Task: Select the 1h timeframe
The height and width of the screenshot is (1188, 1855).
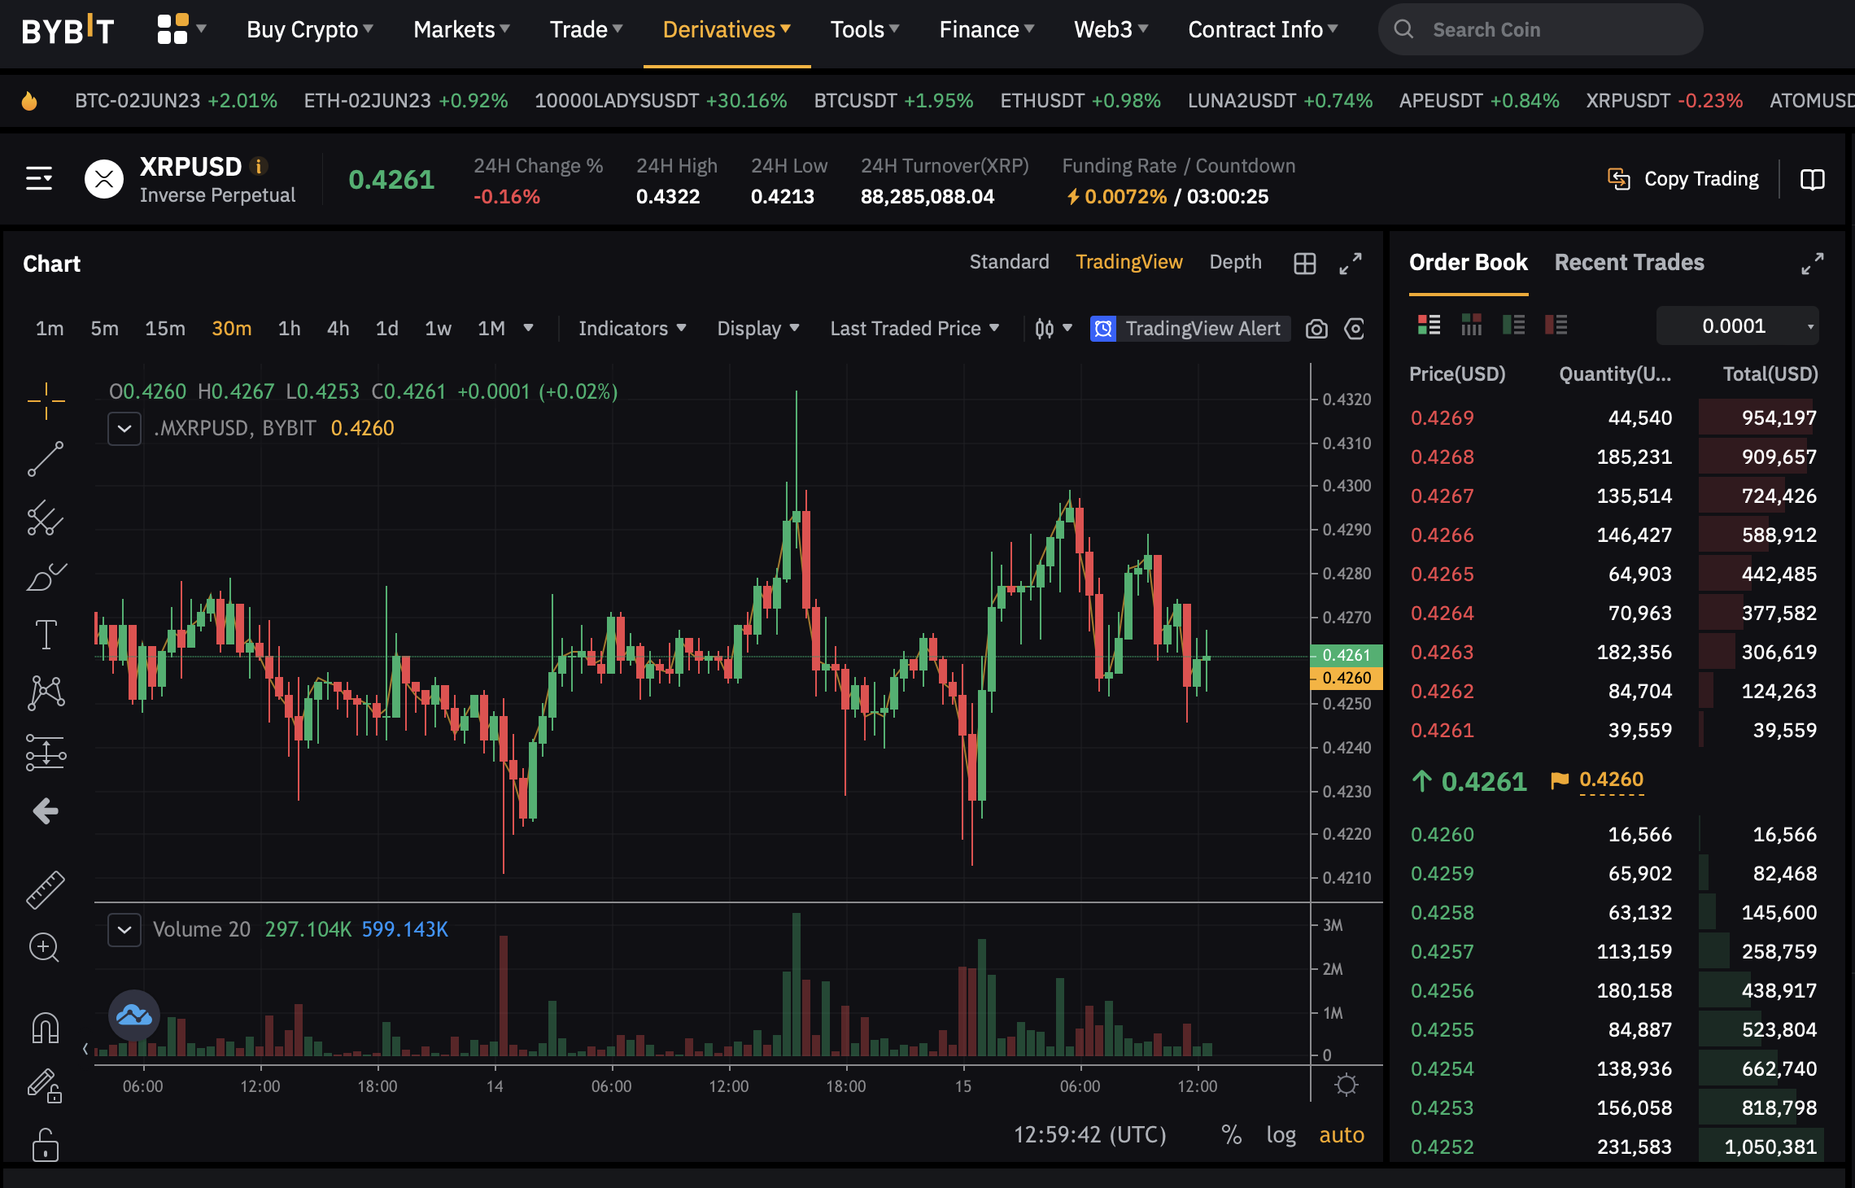Action: coord(289,329)
